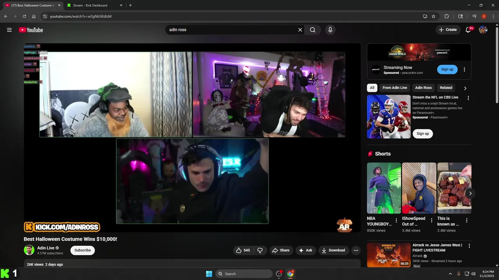Click the taskbar Search box
499x280 pixels.
pyautogui.click(x=244, y=274)
